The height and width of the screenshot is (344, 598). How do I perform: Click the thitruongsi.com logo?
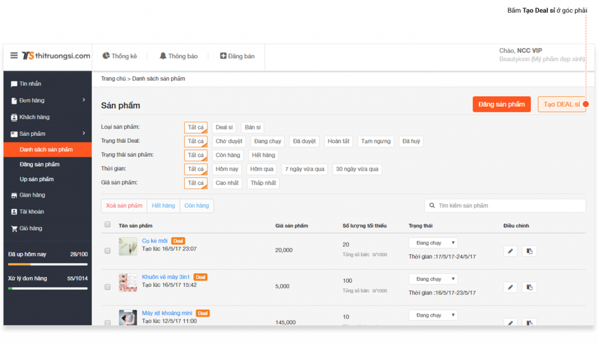pyautogui.click(x=56, y=55)
